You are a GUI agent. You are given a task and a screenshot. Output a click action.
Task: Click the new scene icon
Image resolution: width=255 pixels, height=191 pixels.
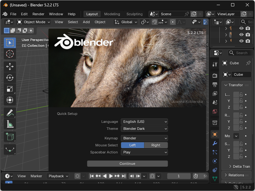tap(194, 14)
